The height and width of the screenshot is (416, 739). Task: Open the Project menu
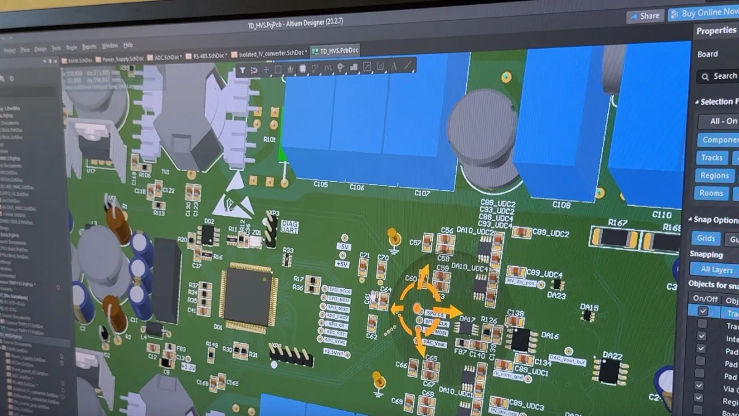tap(9, 49)
